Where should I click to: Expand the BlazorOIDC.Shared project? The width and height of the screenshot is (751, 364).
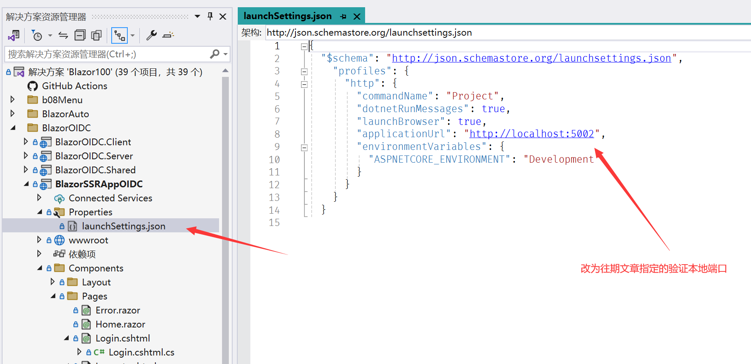click(x=25, y=169)
